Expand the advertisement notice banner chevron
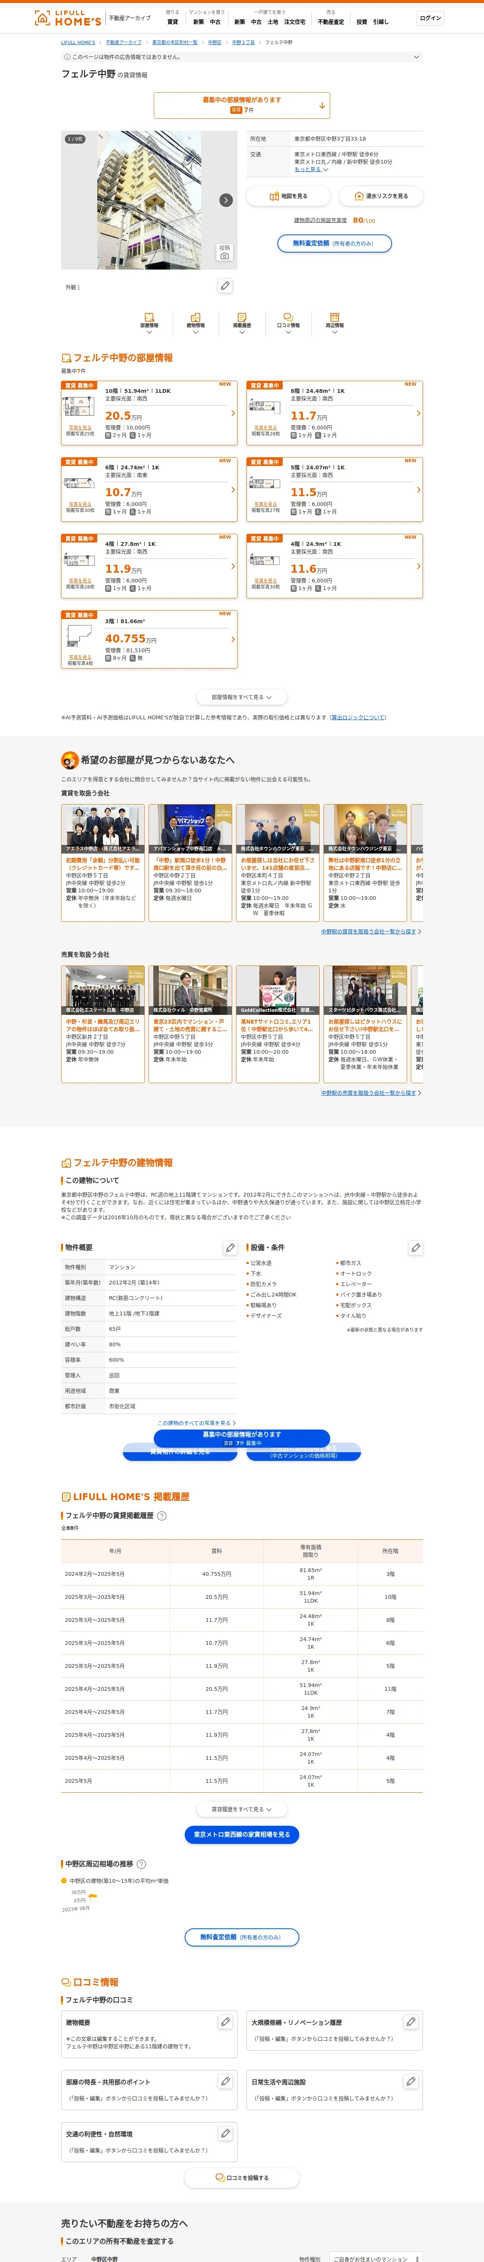The image size is (484, 2262). [x=417, y=57]
